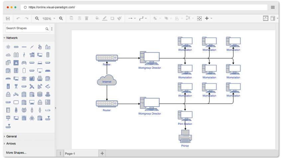Open the 100% zoom level dropdown
Viewport: 282px width, 158px height.
point(49,19)
